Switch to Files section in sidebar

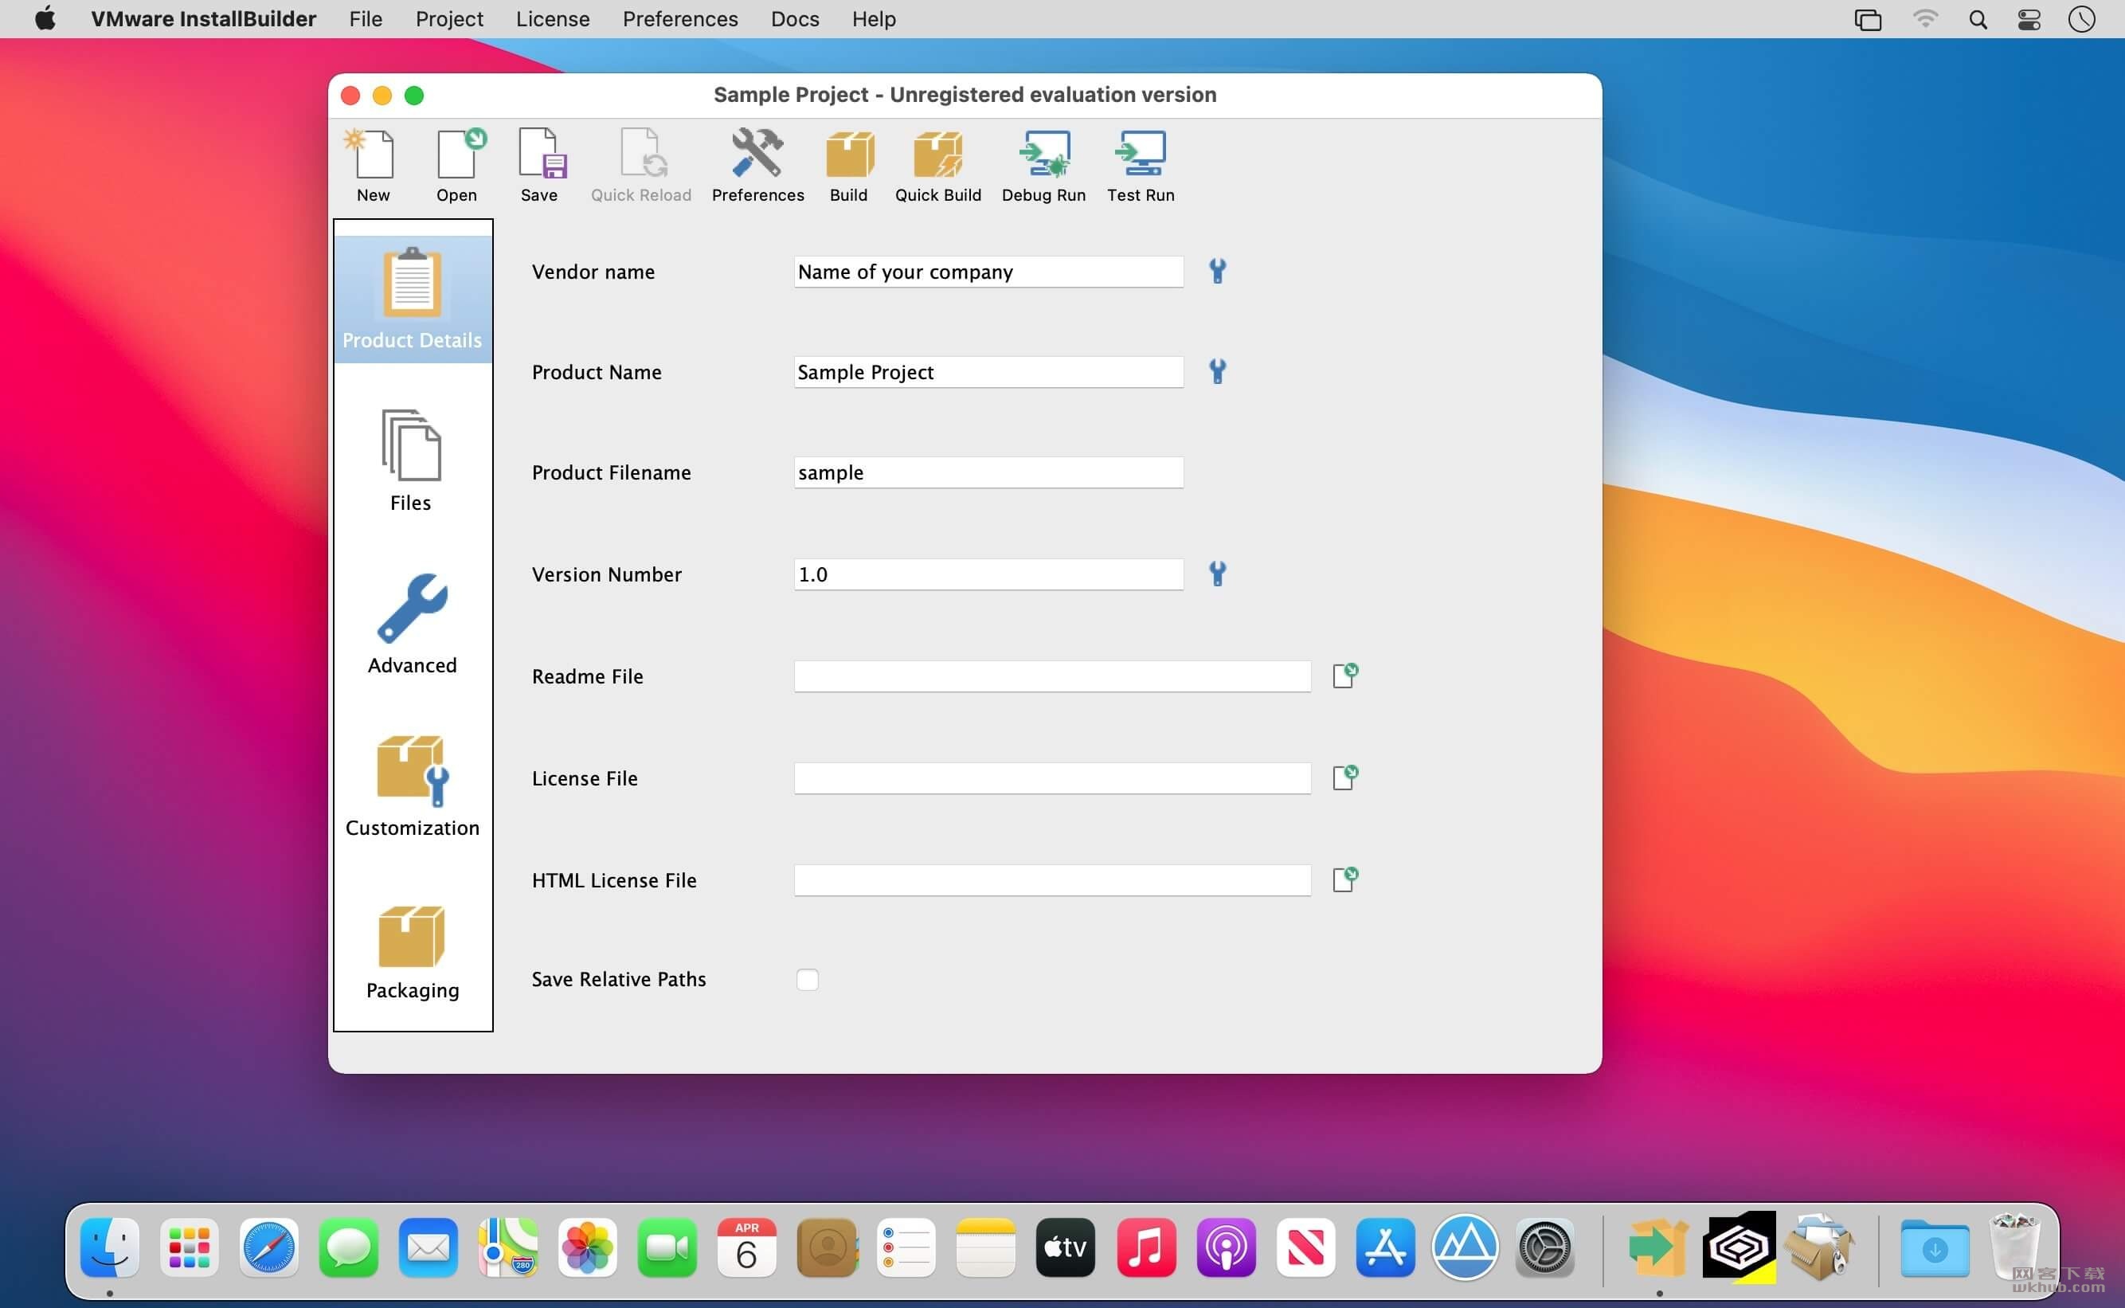click(x=411, y=461)
